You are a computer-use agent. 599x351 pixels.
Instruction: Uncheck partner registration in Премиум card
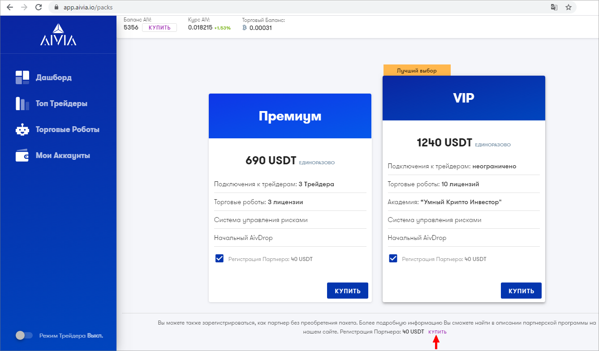[x=220, y=259]
